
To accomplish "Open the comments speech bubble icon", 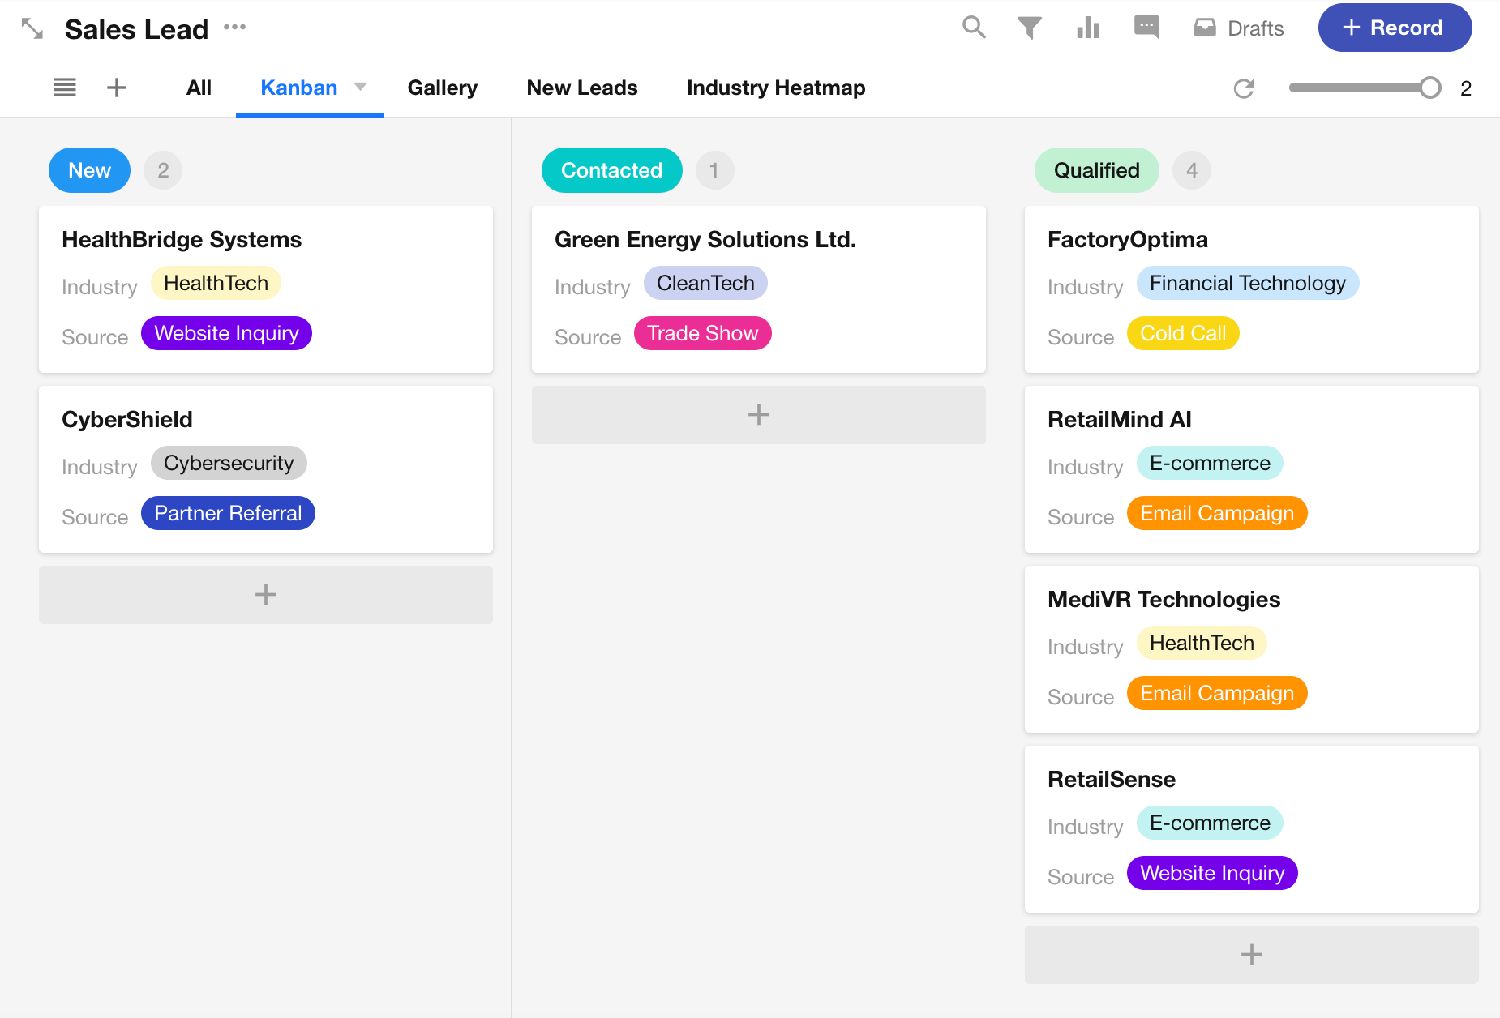I will 1146,28.
